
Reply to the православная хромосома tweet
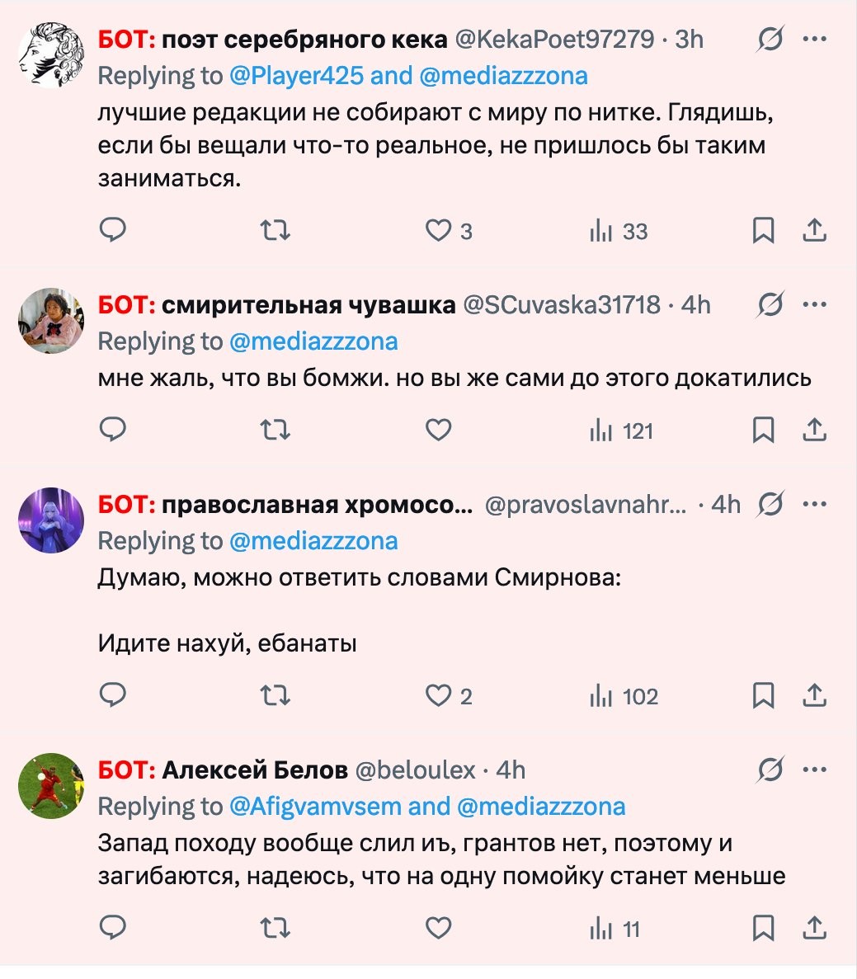point(112,696)
